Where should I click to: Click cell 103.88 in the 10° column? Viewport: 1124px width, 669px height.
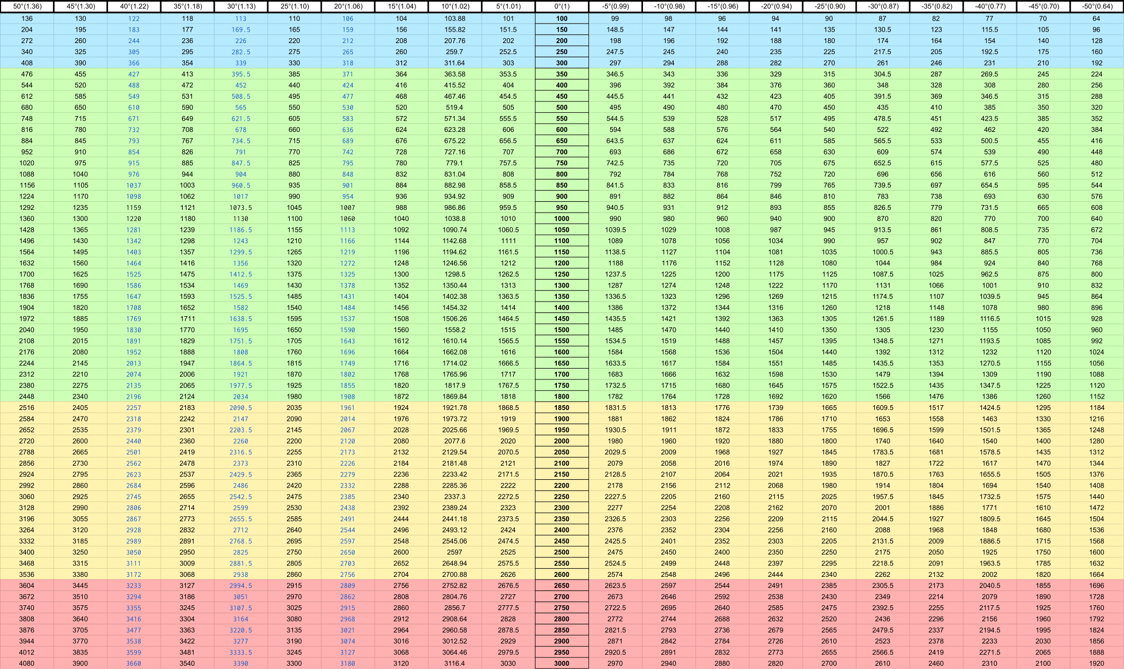(455, 19)
